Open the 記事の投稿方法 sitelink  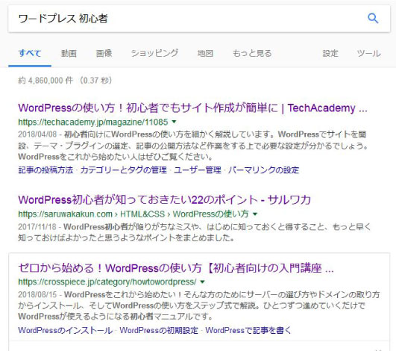tap(45, 170)
